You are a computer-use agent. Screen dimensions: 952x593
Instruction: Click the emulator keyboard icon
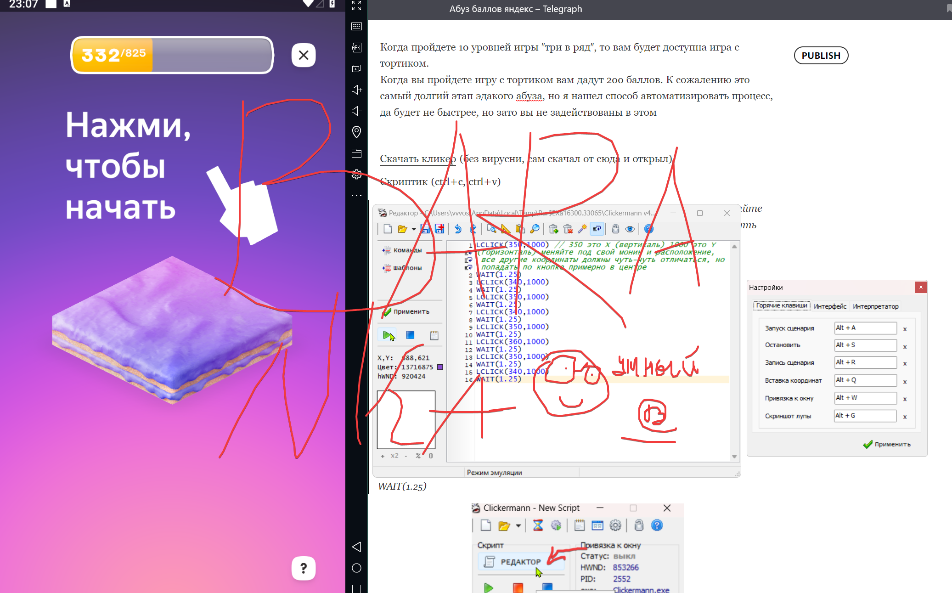point(356,27)
